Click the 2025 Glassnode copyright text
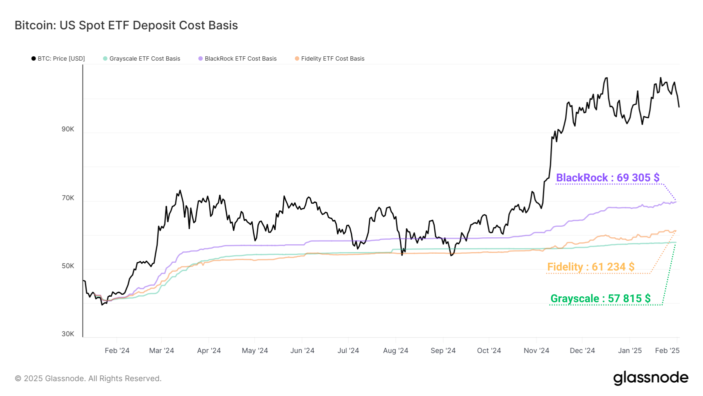Image resolution: width=703 pixels, height=396 pixels. click(87, 378)
